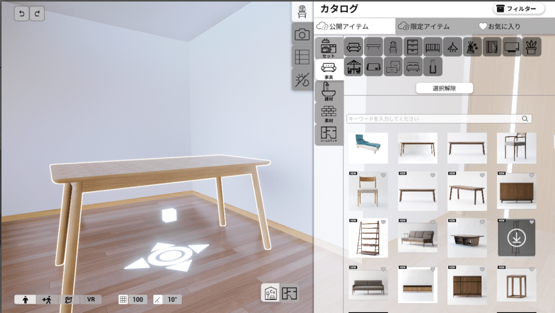Select the blue chaise lounge thumbnail
Screen dimensions: 555x313
[x=368, y=148]
